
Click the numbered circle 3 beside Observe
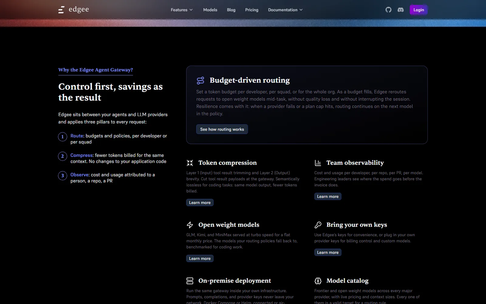63,176
